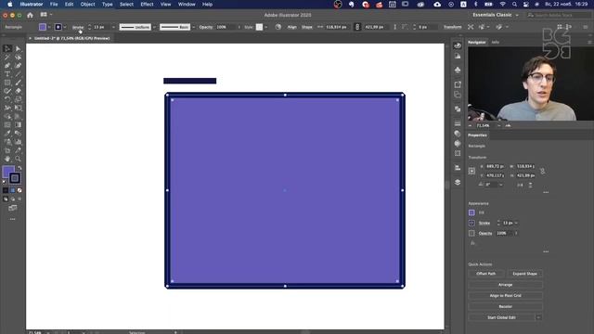Open the stroke weight dropdown in control bar
Image resolution: width=594 pixels, height=334 pixels.
click(x=113, y=27)
